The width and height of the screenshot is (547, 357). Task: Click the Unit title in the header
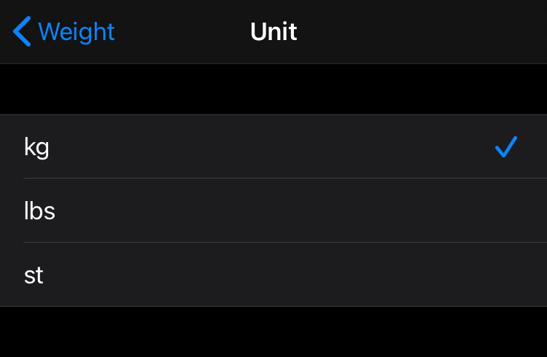[273, 32]
